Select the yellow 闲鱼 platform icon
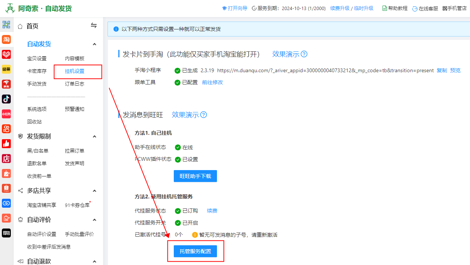Viewport: 470px width, 265px height. (x=6, y=69)
